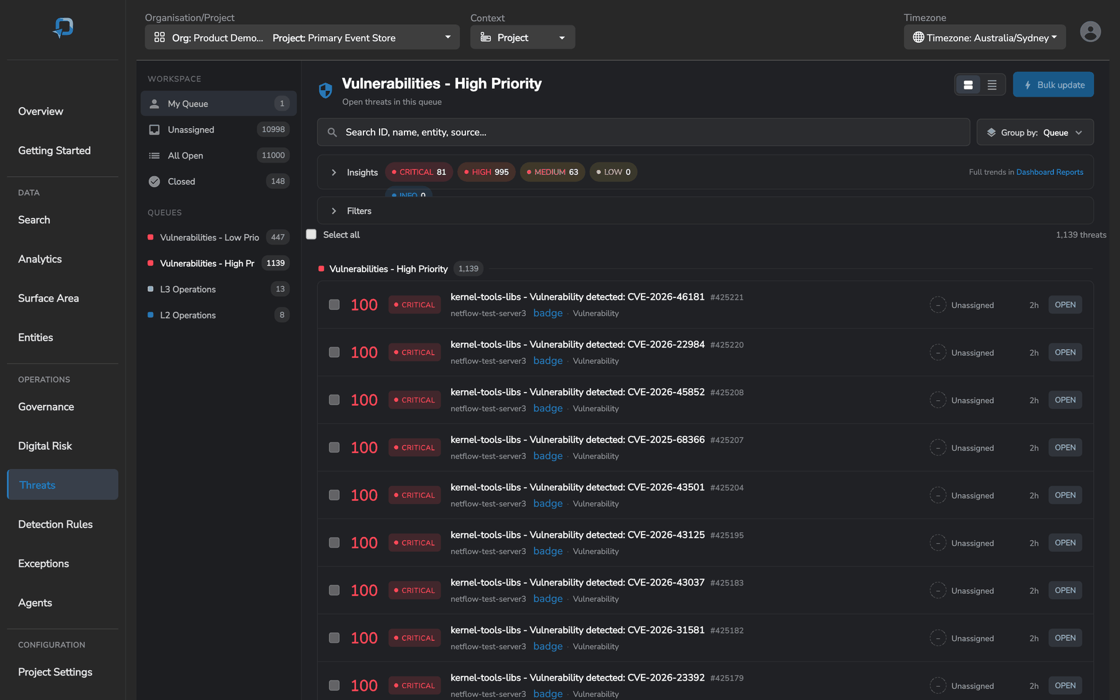This screenshot has height=700, width=1120.
Task: Open Digital Risk in the sidebar
Action: pos(45,446)
